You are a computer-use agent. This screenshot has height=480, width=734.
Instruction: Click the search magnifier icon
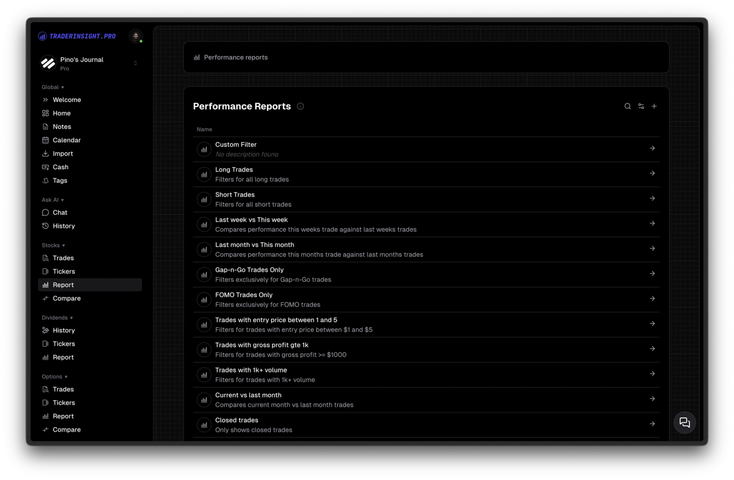pos(627,106)
